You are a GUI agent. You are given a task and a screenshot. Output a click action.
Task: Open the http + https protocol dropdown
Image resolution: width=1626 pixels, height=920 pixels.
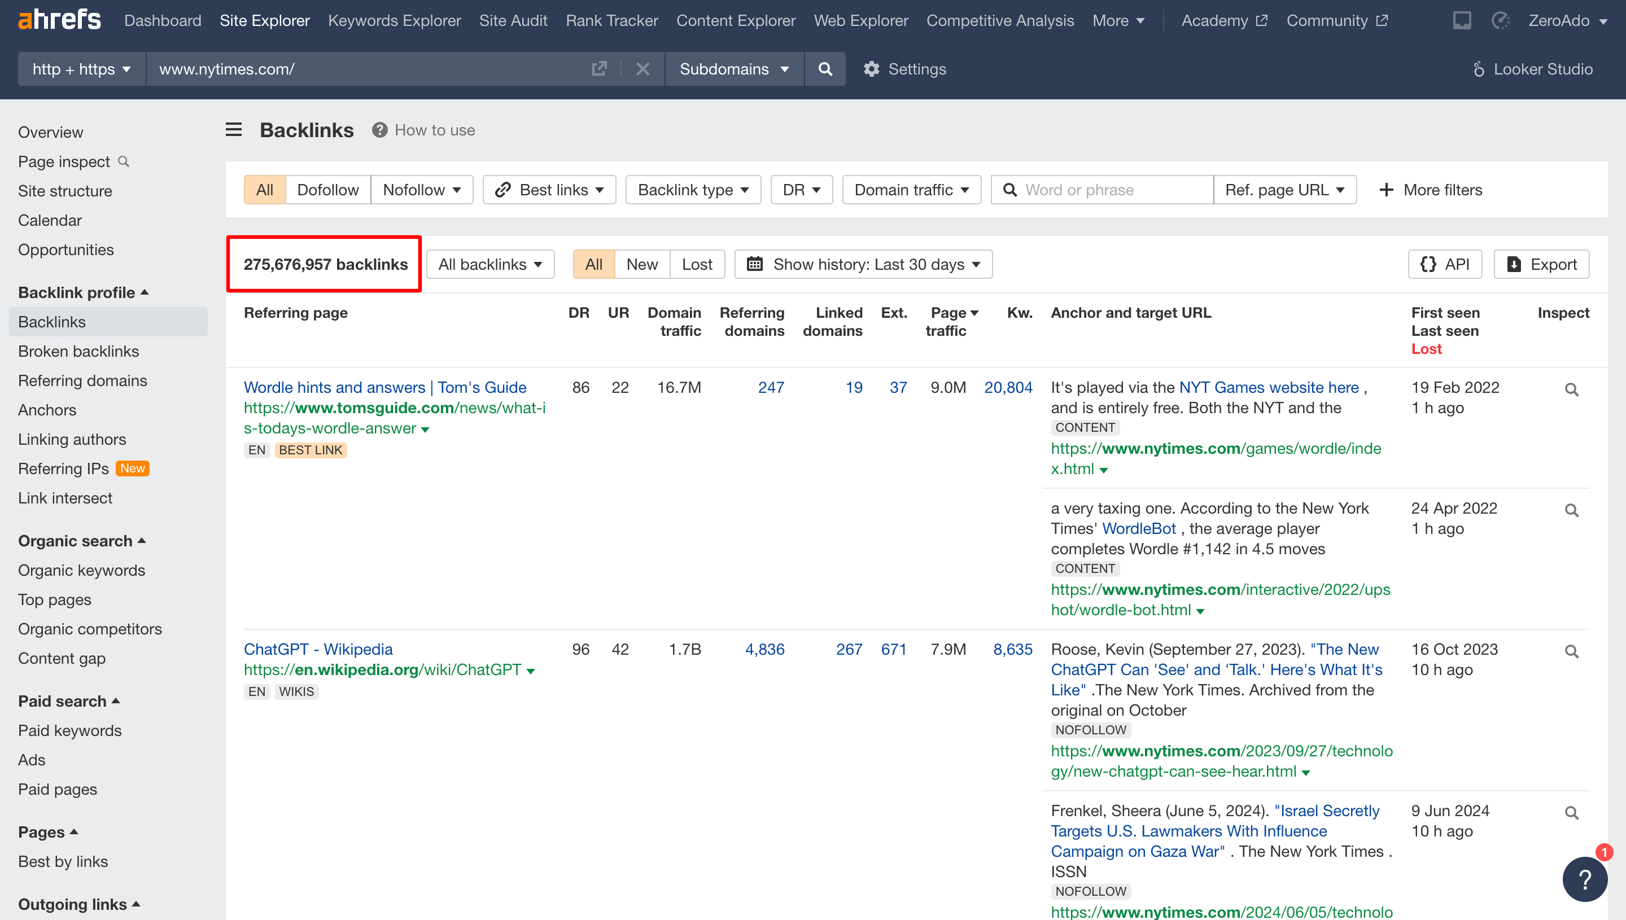point(82,69)
